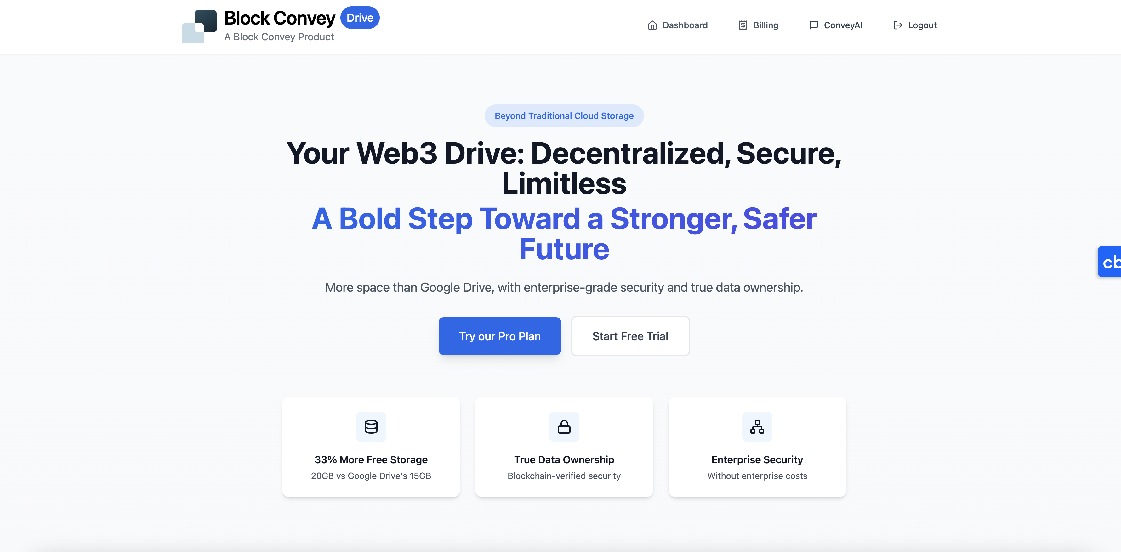Toggle the Beyond Traditional Cloud Storage badge
The image size is (1121, 552).
point(564,115)
